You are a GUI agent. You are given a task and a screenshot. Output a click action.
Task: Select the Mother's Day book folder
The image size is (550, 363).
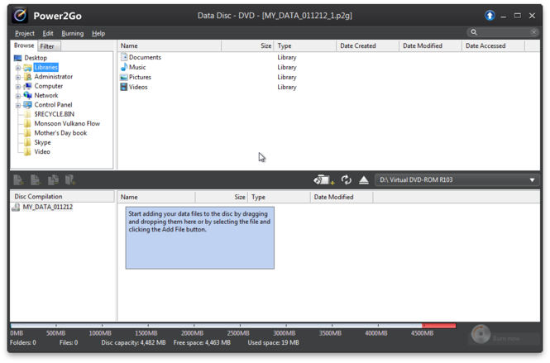[60, 133]
